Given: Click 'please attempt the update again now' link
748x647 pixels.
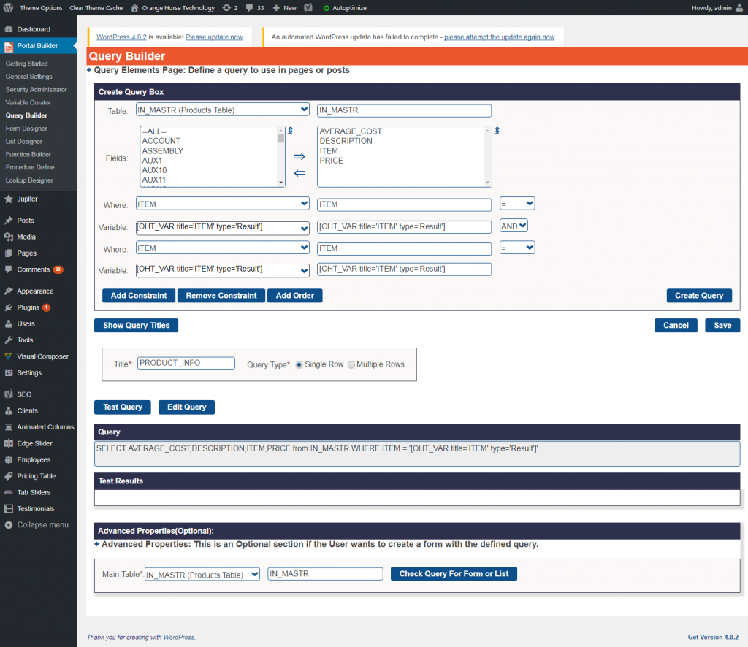Looking at the screenshot, I should point(500,37).
